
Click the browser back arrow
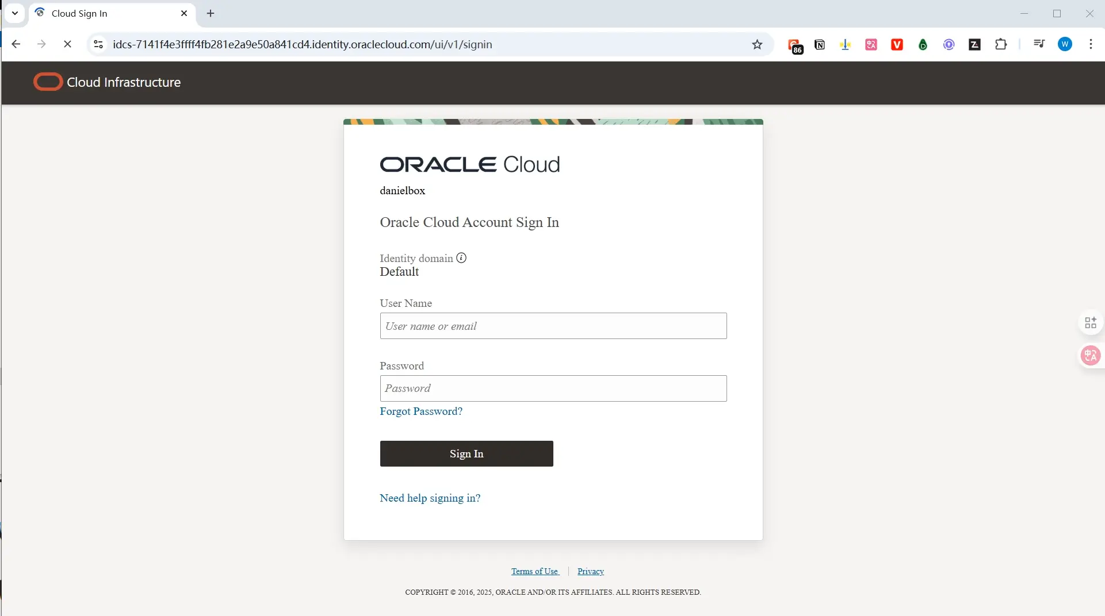pyautogui.click(x=16, y=44)
